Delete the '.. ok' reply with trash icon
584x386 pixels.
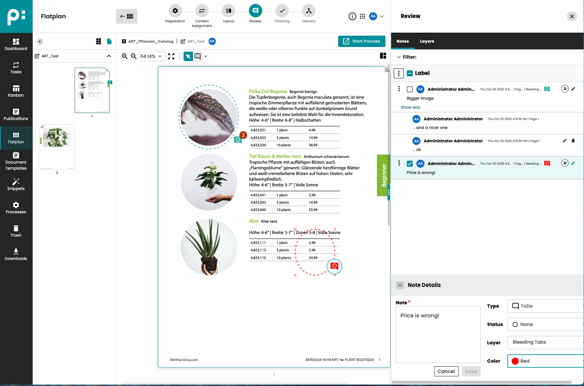(573, 141)
